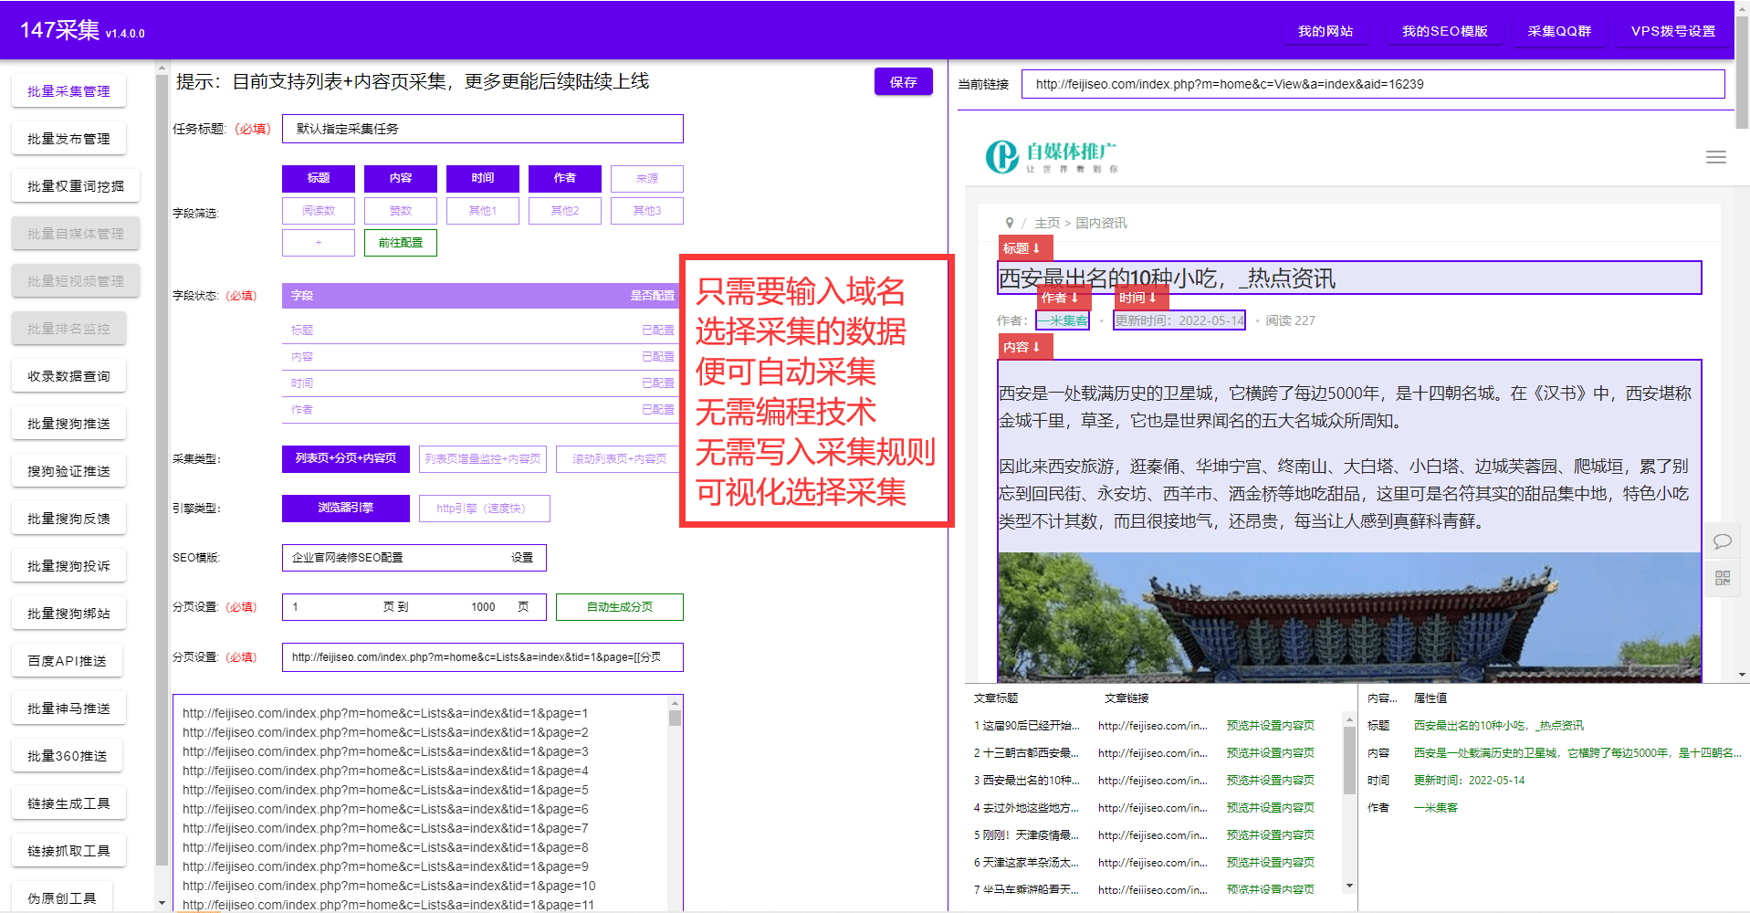Open 设置 next to the SEO template field
The image size is (1750, 913).
tap(523, 558)
